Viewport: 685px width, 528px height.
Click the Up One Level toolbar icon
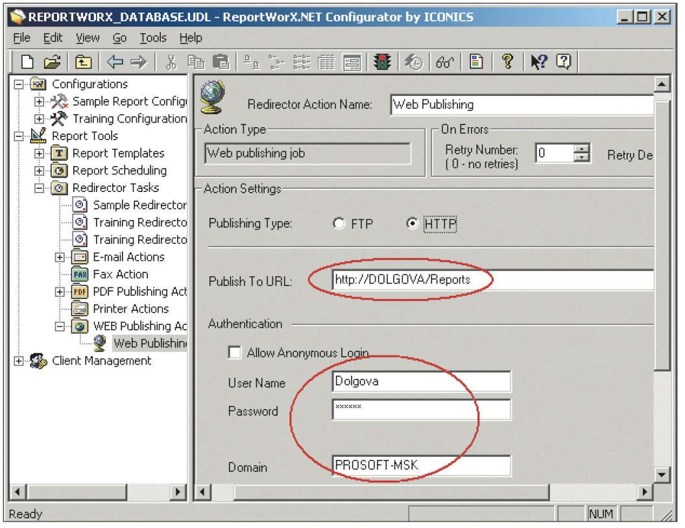[x=83, y=62]
